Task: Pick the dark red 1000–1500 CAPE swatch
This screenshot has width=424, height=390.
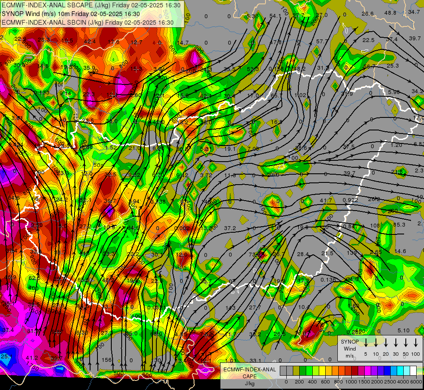Action: 355,370
